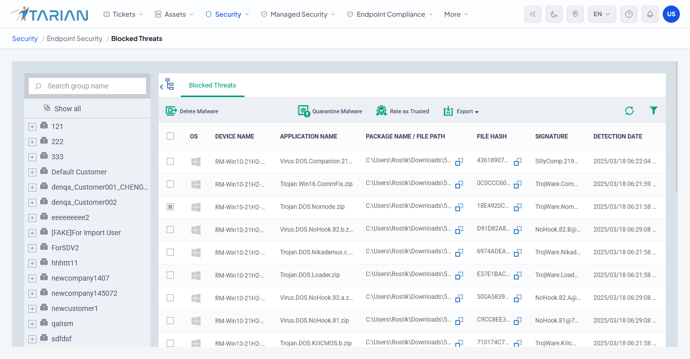Refresh the blocked threats table

629,111
